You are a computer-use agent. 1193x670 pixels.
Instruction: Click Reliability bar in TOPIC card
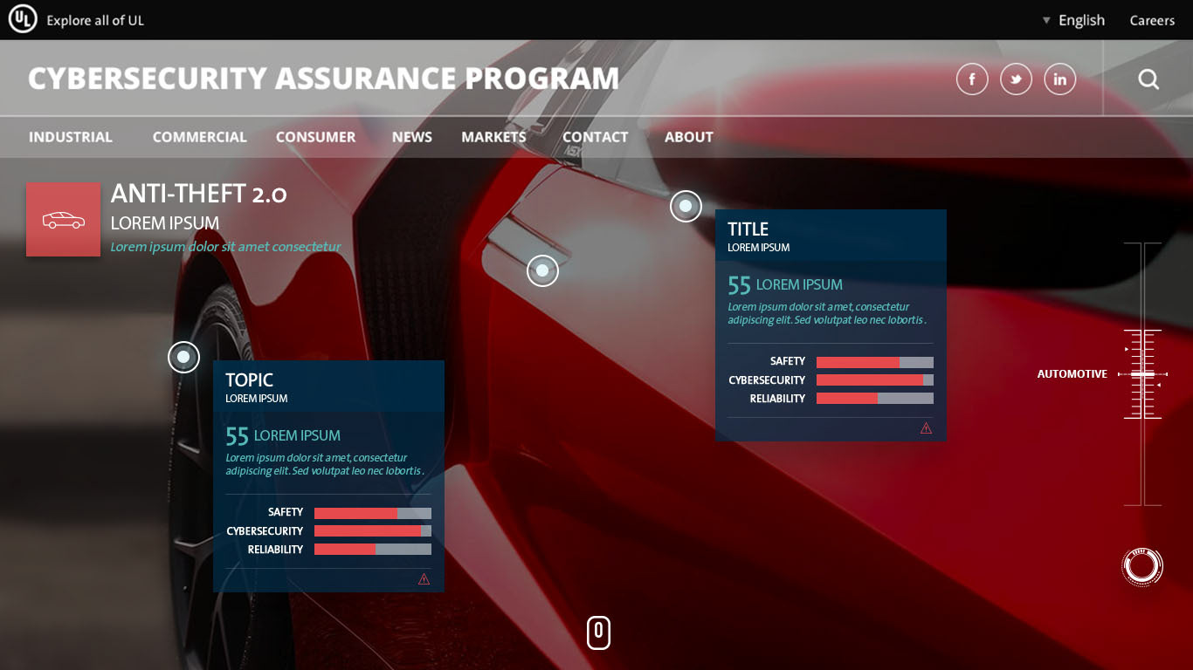coord(373,550)
